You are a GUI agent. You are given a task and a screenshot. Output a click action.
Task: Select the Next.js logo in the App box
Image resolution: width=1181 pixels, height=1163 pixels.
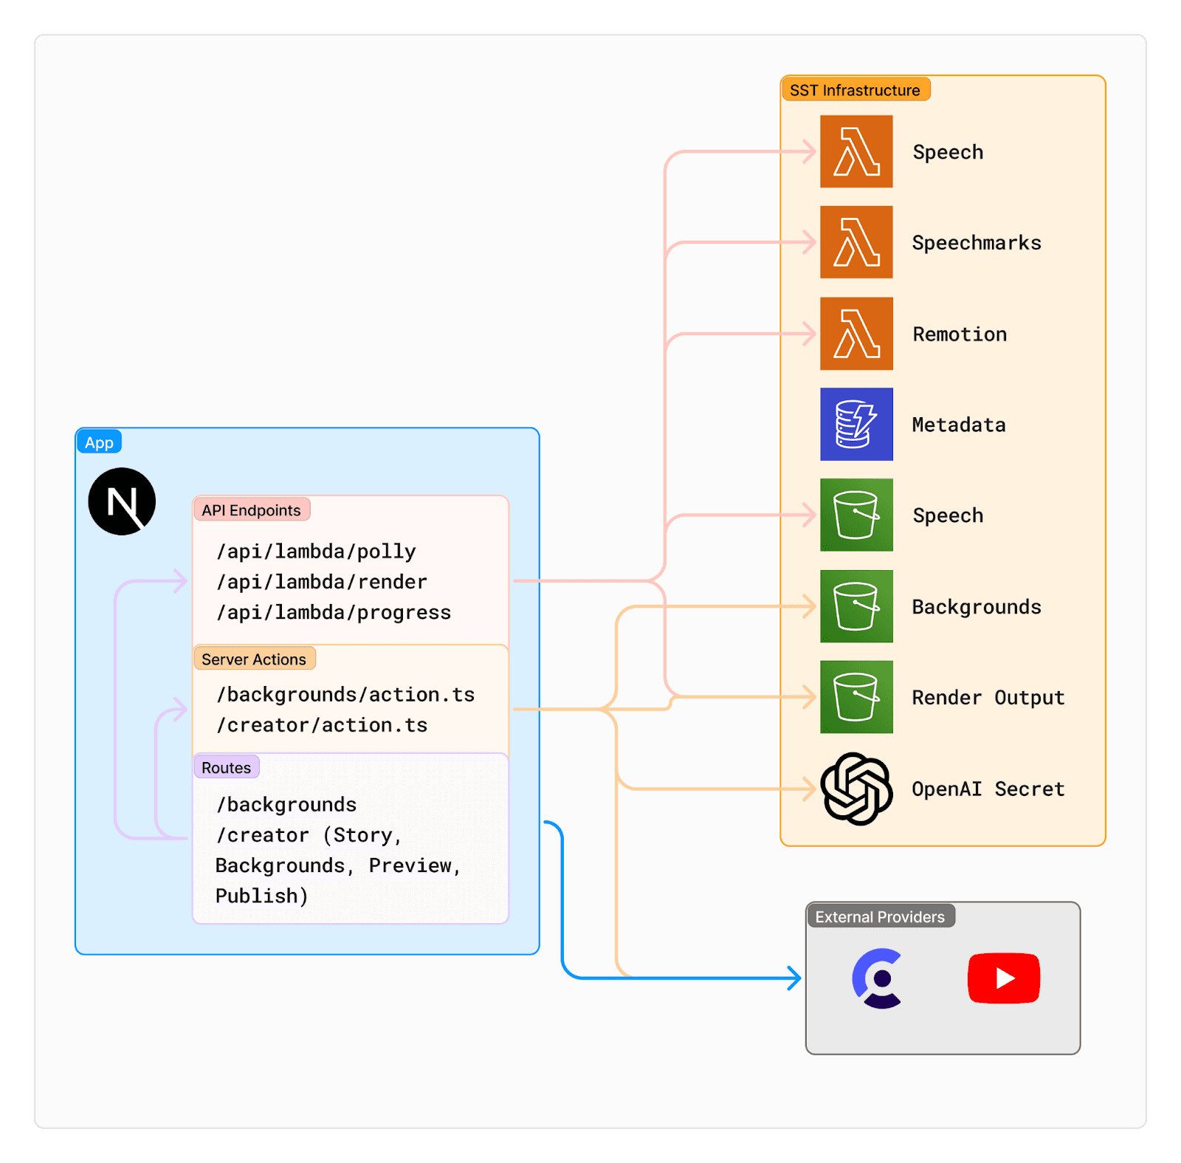click(122, 501)
